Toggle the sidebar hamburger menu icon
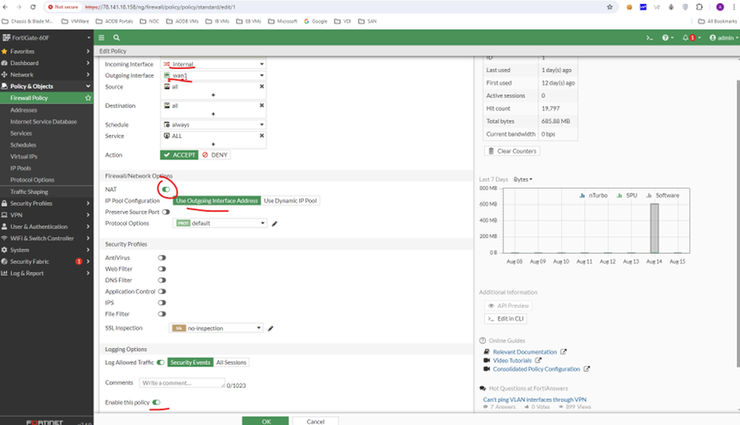 101,38
